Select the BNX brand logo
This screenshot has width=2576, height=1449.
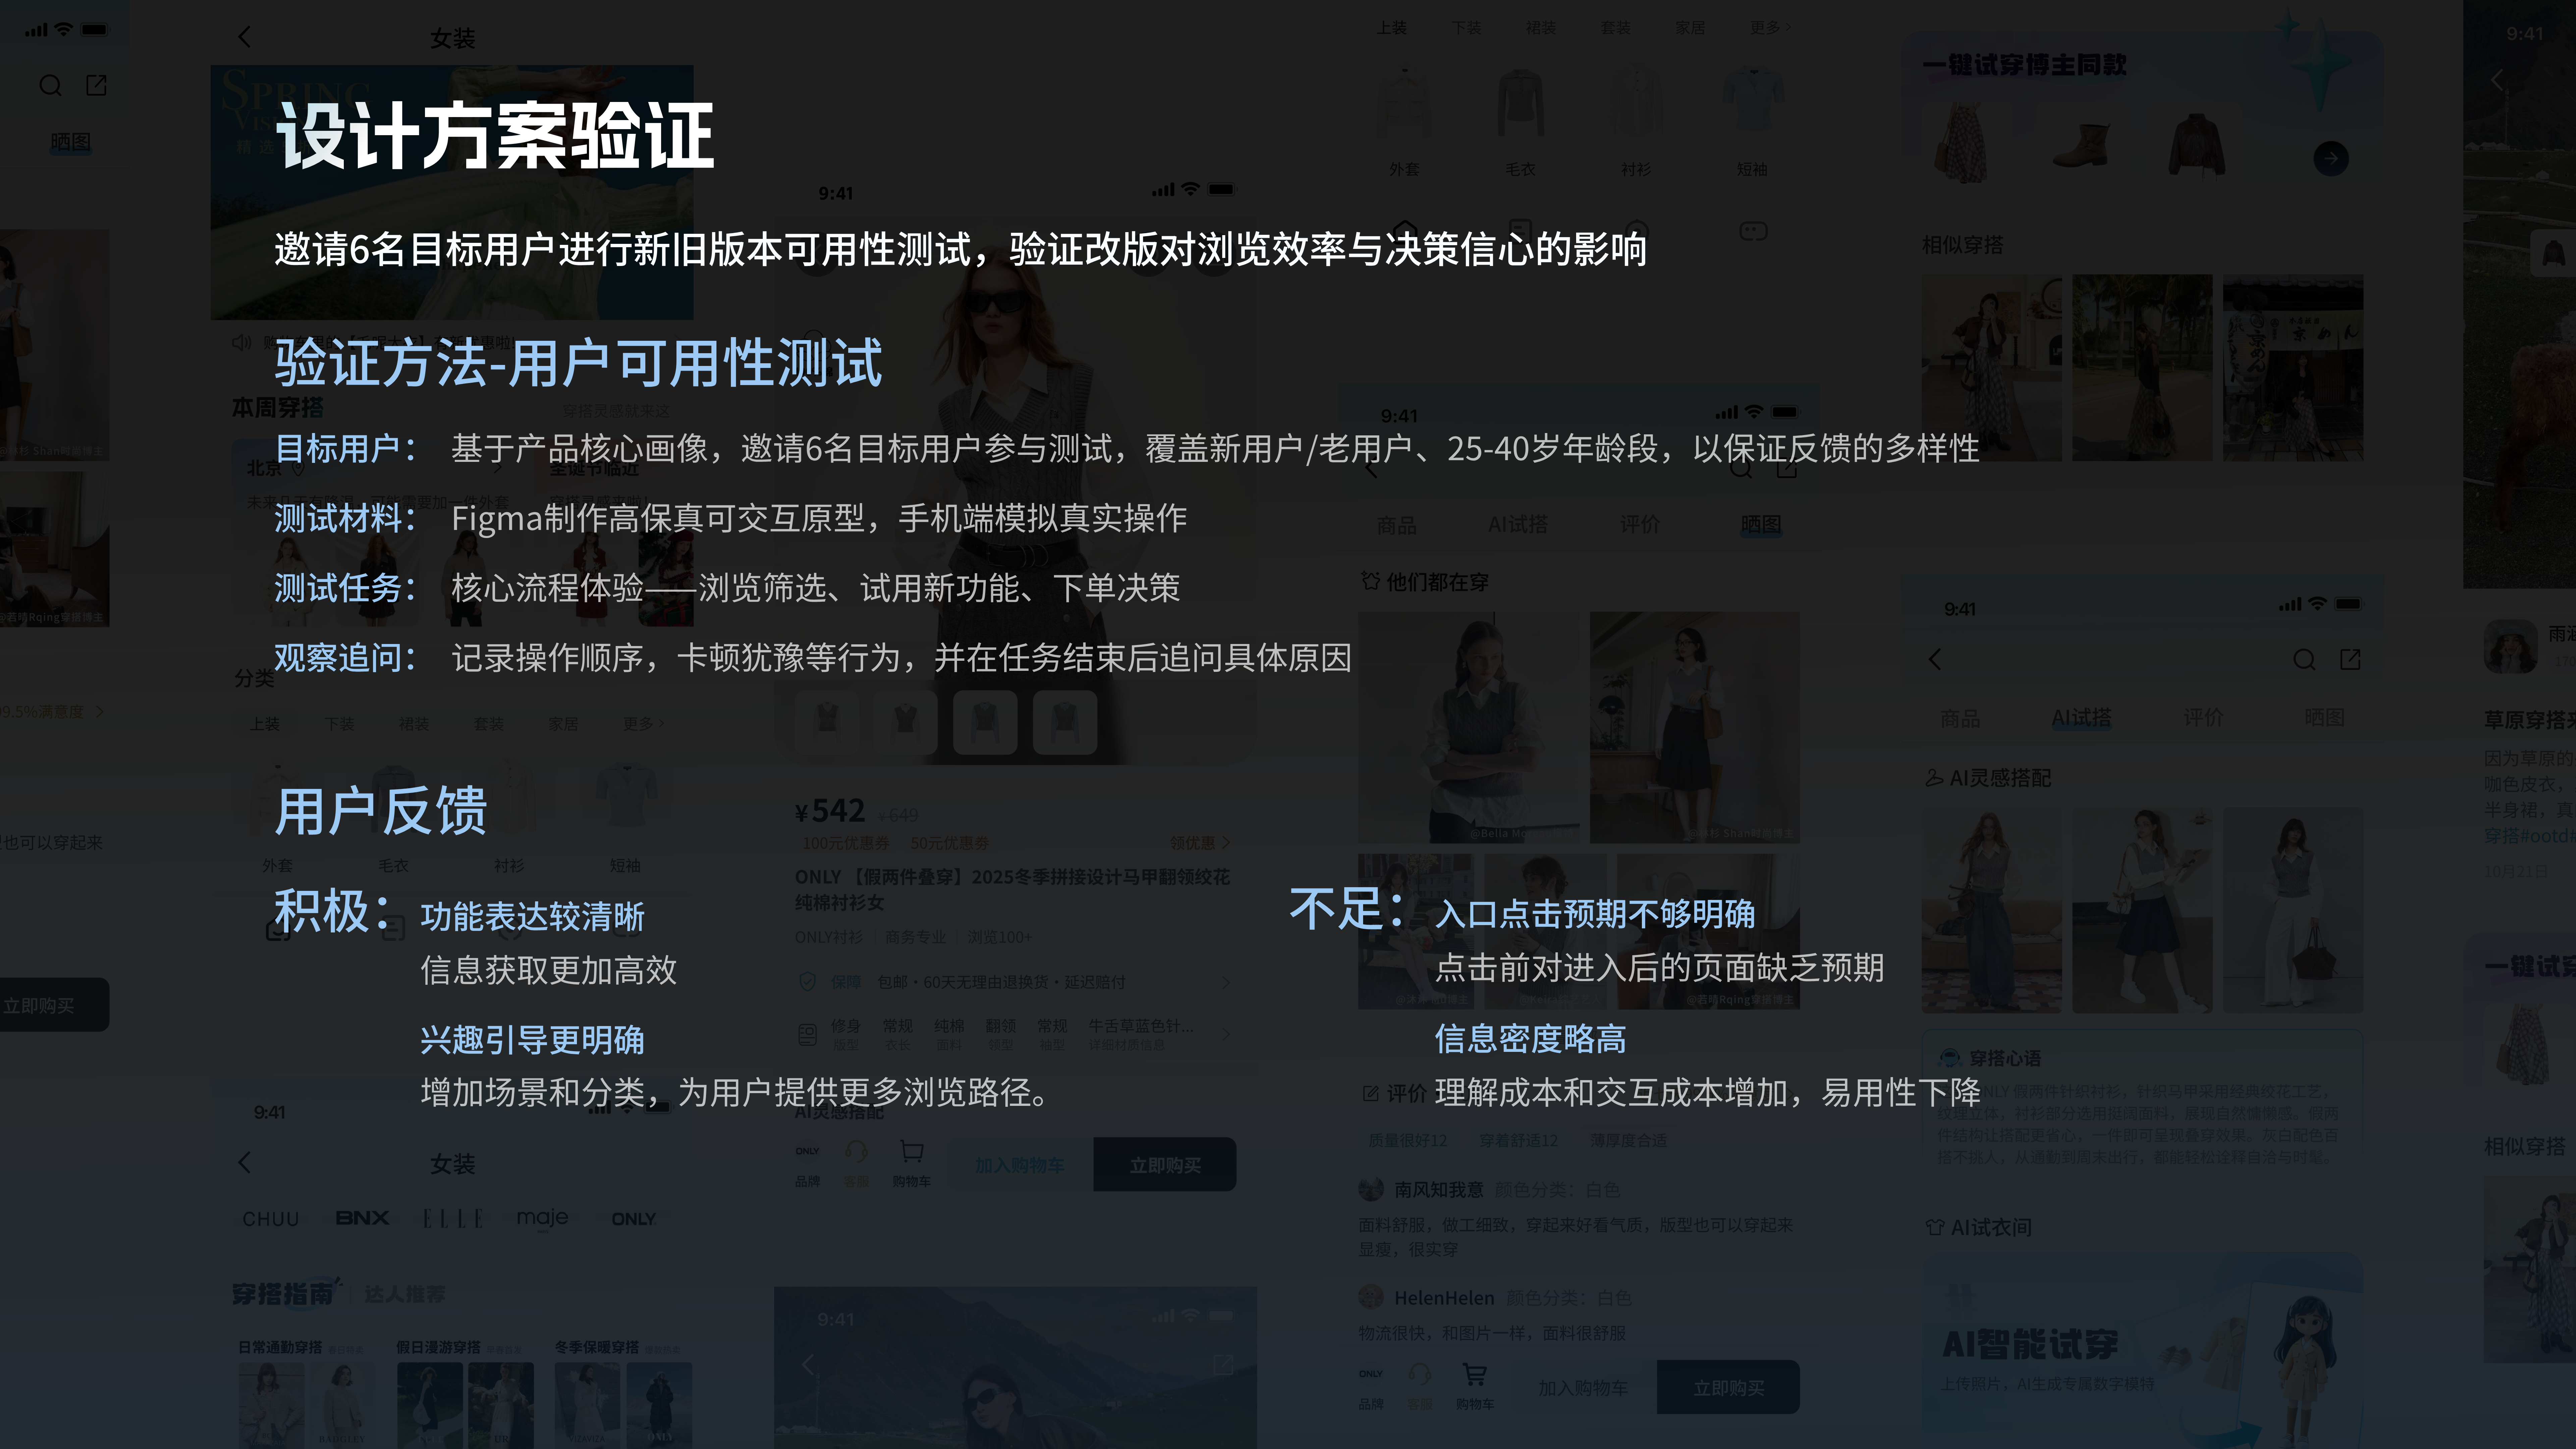(362, 1218)
